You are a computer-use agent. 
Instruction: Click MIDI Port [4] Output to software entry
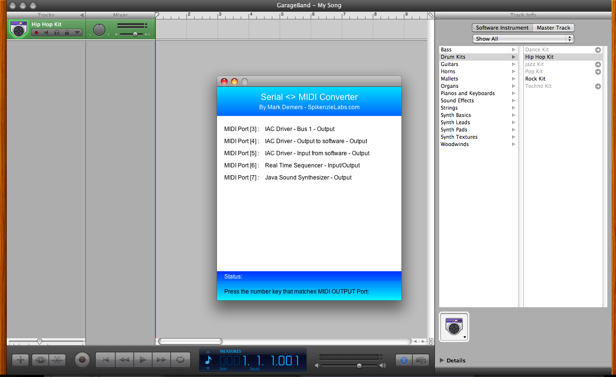pos(296,141)
